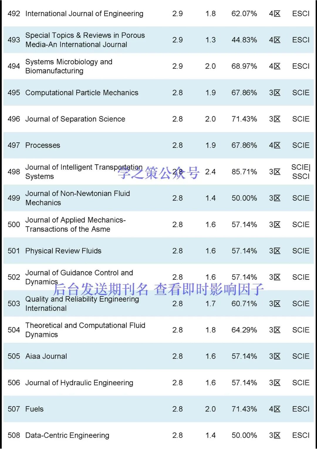Click the "Processes" journal name
This screenshot has height=449, width=317.
(43, 145)
